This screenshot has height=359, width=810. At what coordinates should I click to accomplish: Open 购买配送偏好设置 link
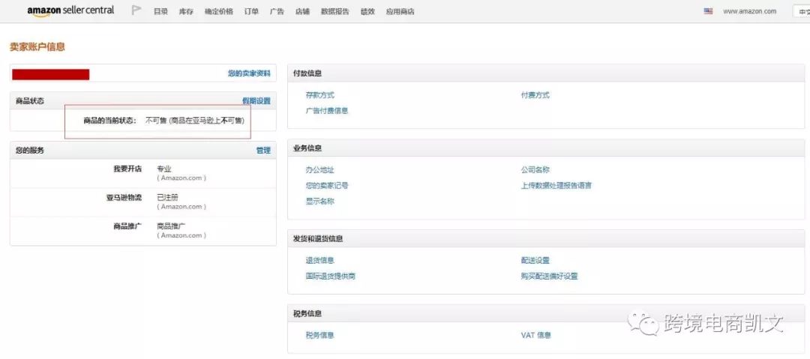click(x=549, y=276)
